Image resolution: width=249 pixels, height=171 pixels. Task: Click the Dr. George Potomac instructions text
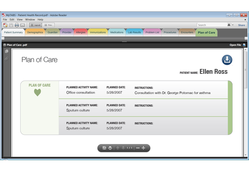[x=172, y=93]
